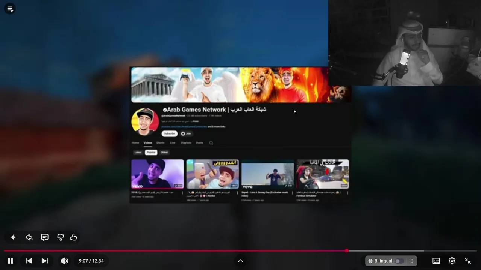Select the Videos tab on the channel page

(148, 143)
